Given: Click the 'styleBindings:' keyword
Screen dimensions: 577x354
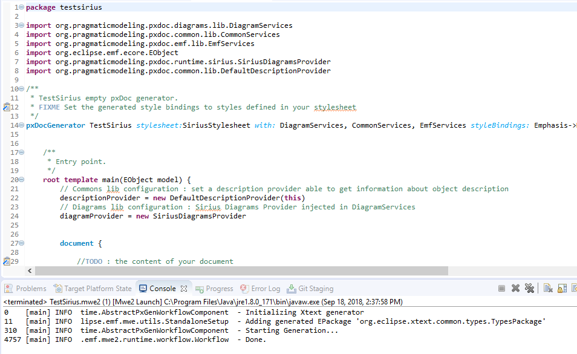Looking at the screenshot, I should pyautogui.click(x=500, y=125).
